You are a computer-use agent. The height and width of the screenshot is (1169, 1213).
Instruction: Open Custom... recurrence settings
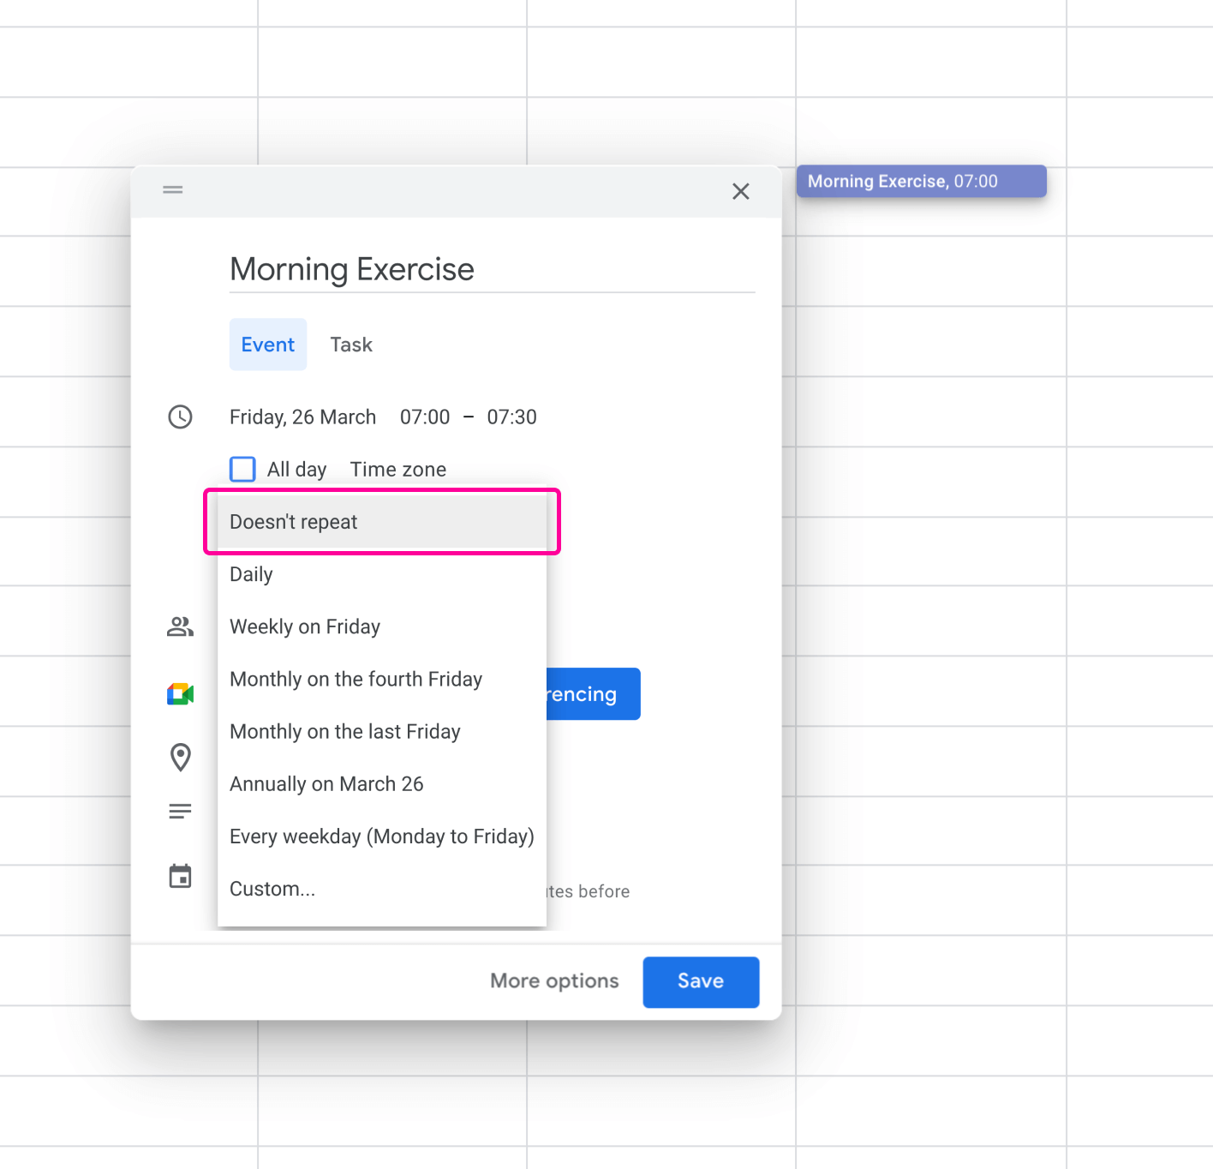point(272,889)
